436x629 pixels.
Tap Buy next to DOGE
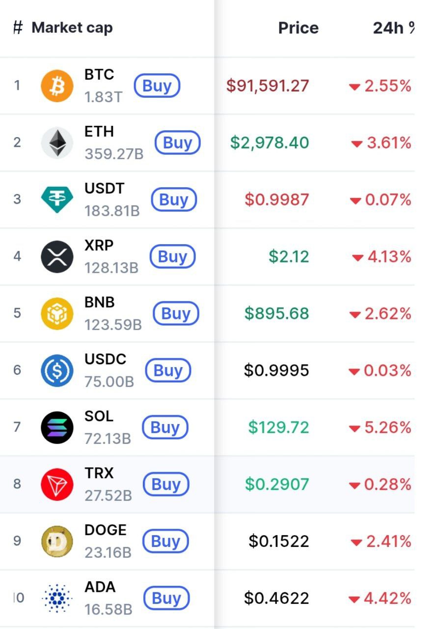click(165, 542)
